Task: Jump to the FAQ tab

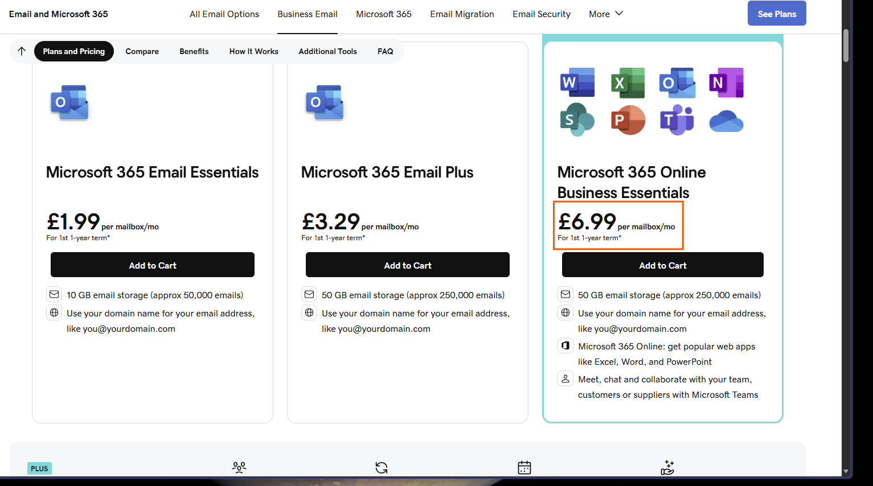Action: 386,51
